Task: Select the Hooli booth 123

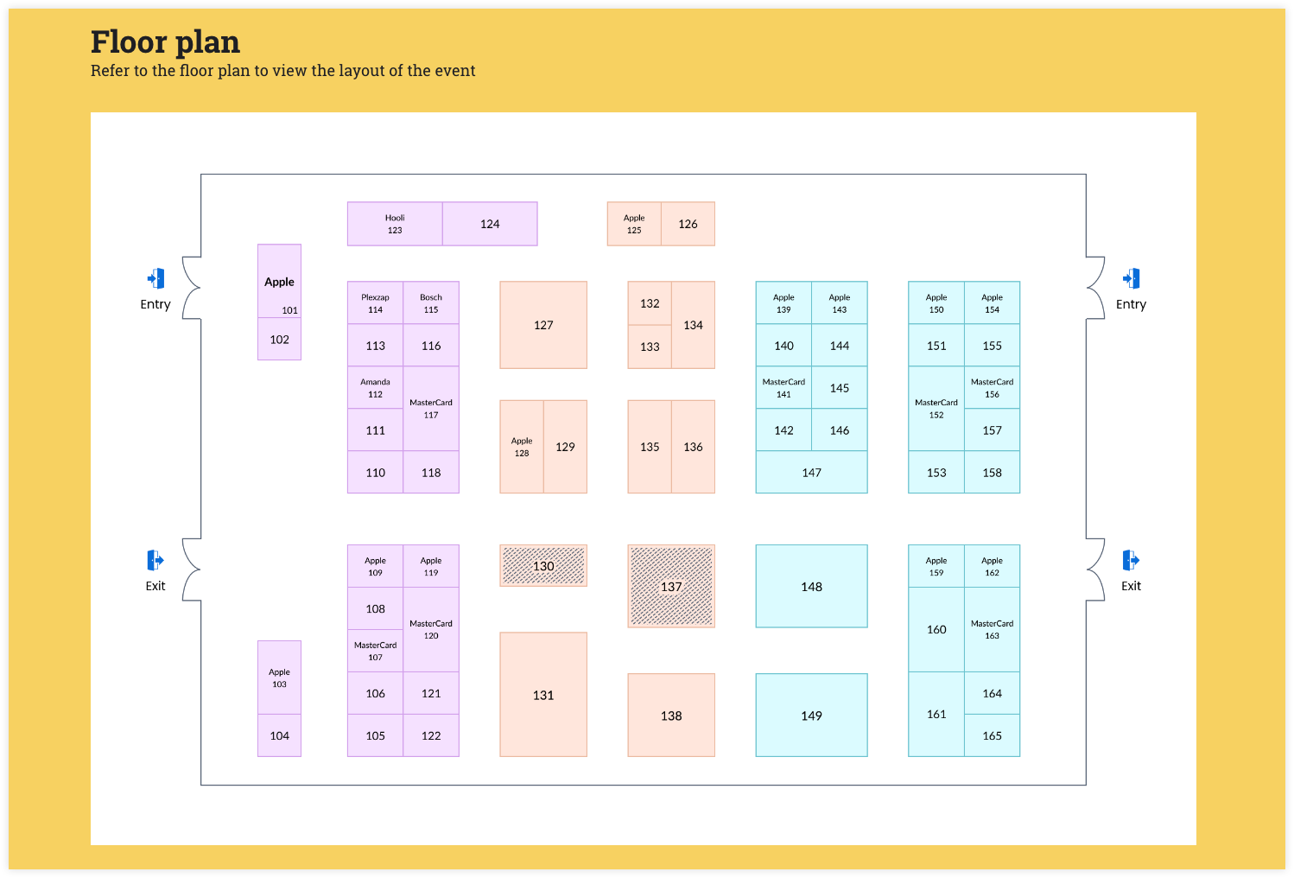Action: (x=395, y=224)
